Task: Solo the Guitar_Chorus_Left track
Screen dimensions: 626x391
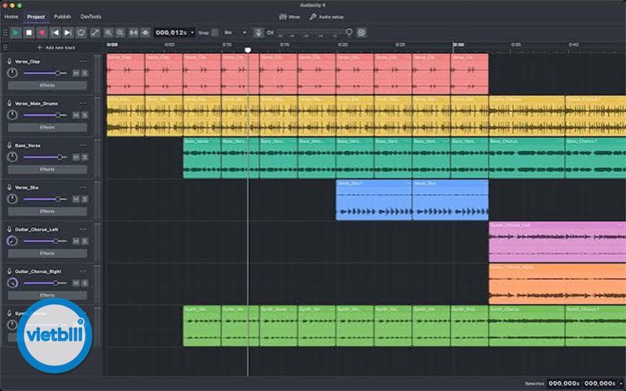Action: 85,241
